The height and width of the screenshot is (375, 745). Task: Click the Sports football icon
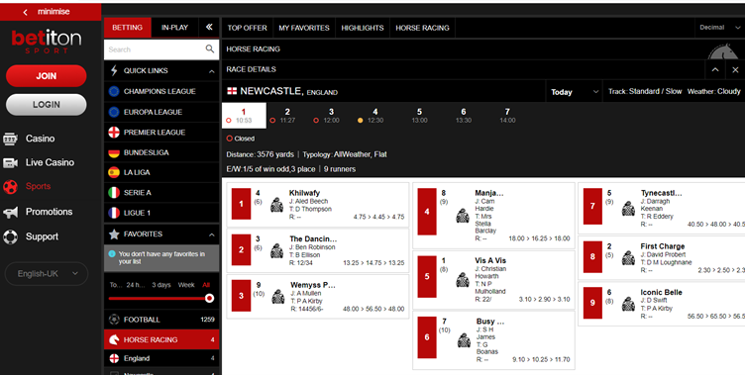[10, 187]
